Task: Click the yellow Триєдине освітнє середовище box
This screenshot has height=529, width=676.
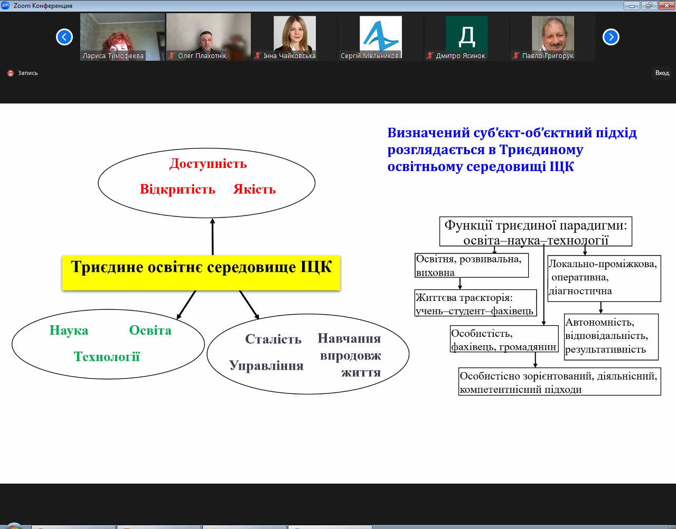Action: [x=201, y=272]
